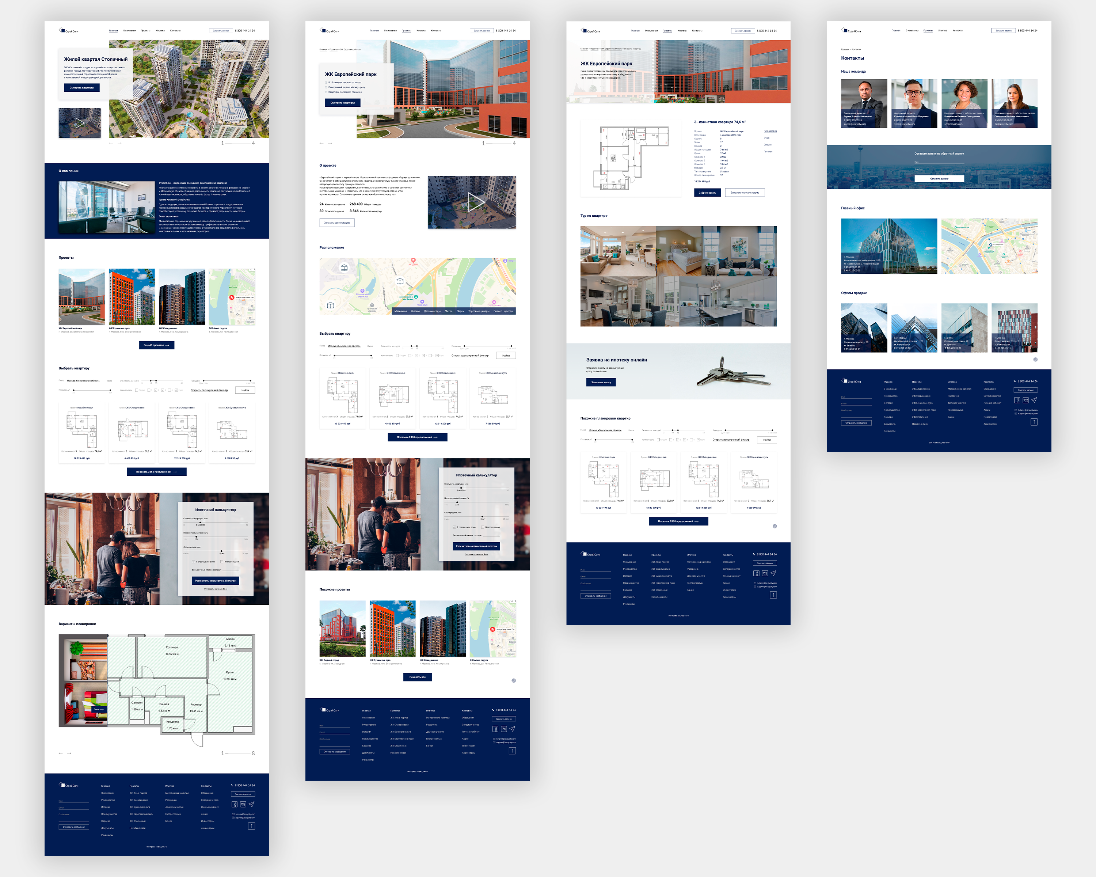Click Еще 48 проектов button
Viewport: 1096px width, 877px height.
click(x=157, y=345)
